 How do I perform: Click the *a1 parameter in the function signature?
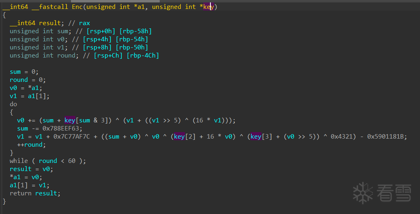pyautogui.click(x=140, y=7)
